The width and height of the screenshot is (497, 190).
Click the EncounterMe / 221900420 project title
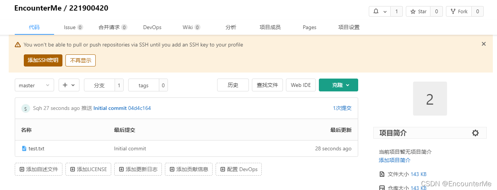point(61,8)
